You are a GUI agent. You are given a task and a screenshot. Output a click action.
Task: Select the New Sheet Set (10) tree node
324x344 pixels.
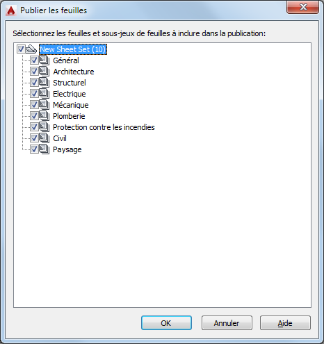73,49
